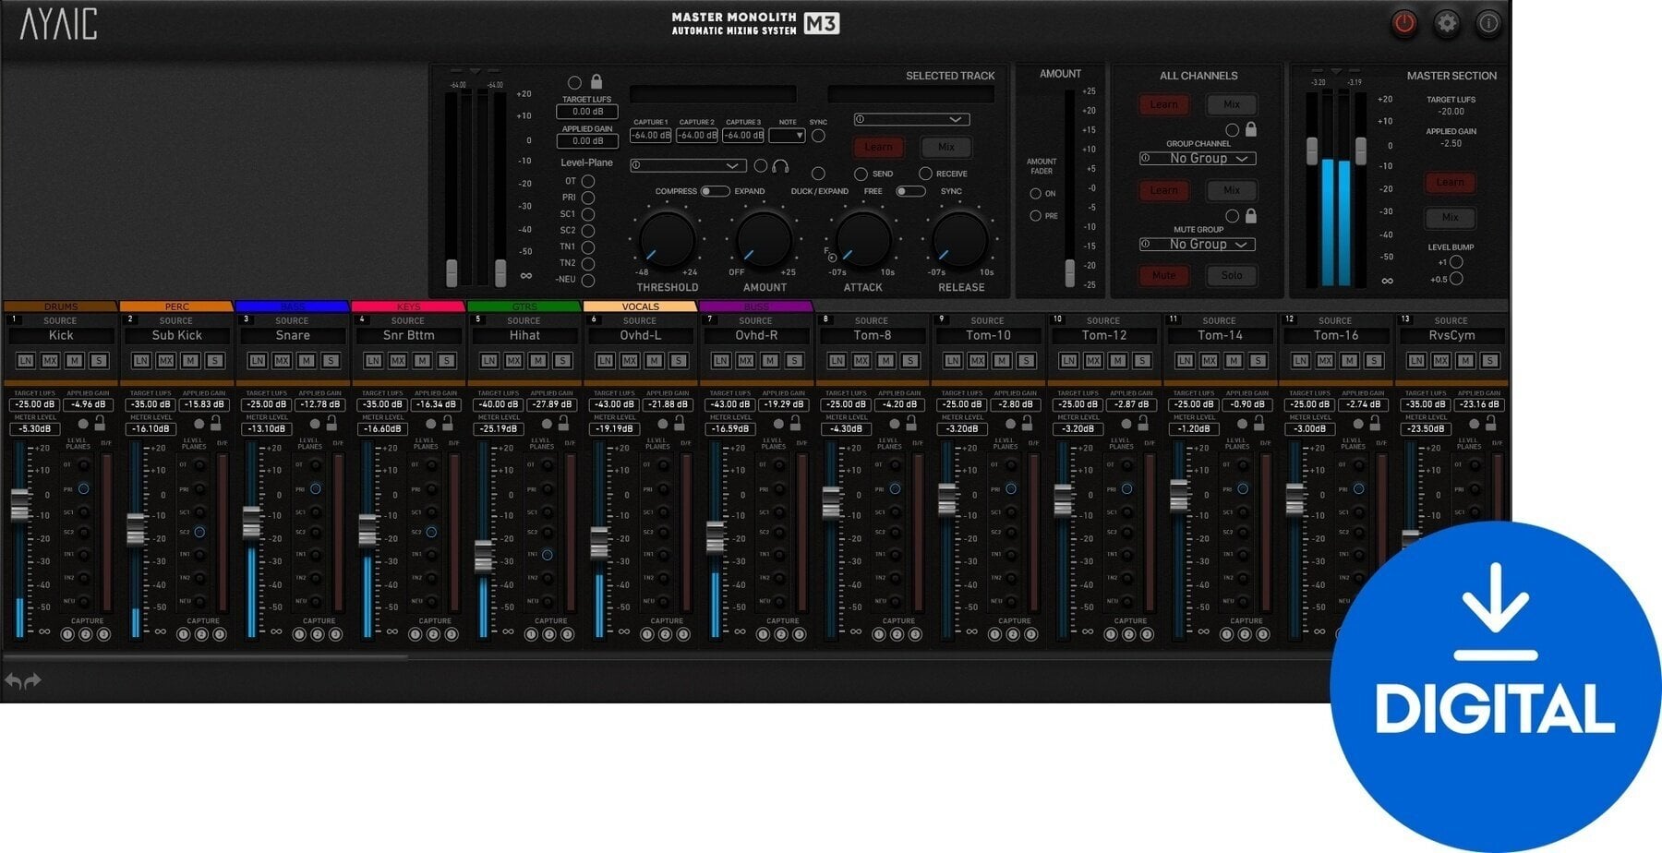
Task: Toggle Group Channel lock icon
Action: 1251,129
